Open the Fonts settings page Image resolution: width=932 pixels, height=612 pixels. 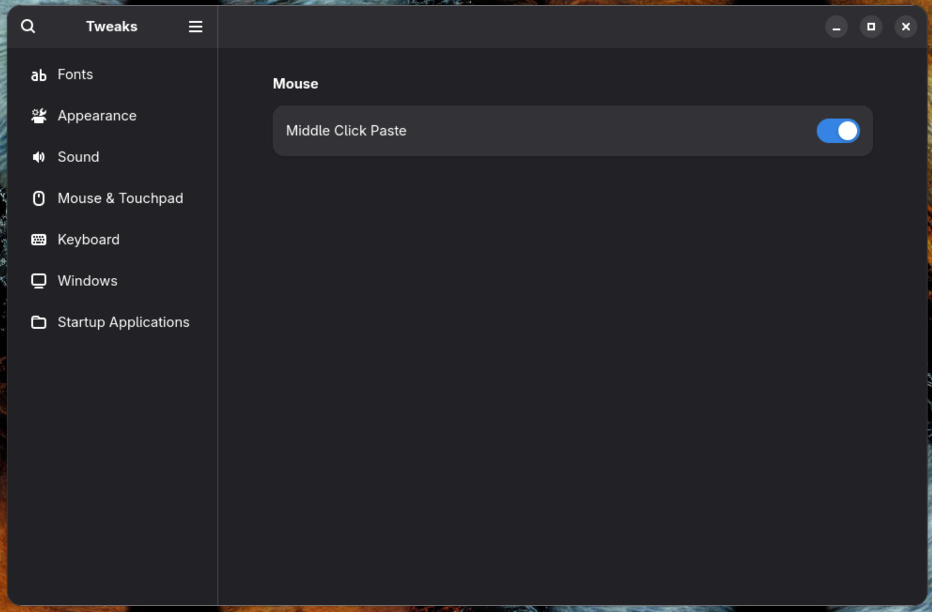point(75,74)
